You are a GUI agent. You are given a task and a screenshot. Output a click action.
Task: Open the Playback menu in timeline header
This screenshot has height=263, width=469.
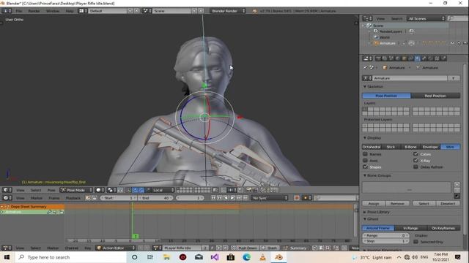coord(73,198)
